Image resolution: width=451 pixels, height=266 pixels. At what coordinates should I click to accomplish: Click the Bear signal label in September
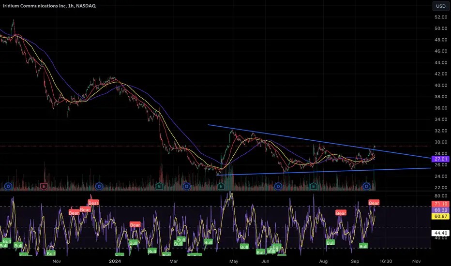374,203
